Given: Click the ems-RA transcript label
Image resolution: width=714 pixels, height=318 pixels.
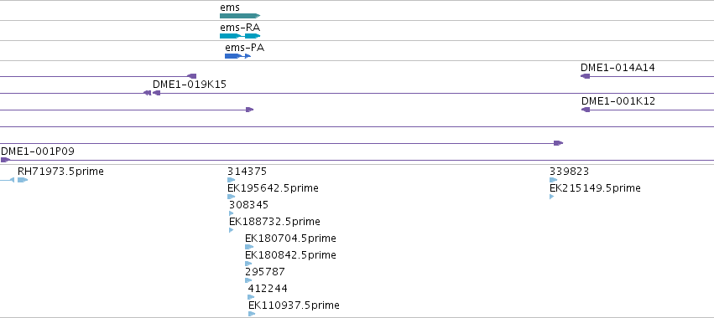Looking at the screenshot, I should coord(240,28).
